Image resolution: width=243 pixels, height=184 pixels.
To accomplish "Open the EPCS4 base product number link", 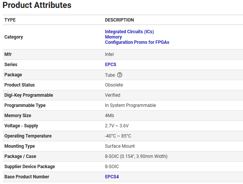I will point(112,177).
